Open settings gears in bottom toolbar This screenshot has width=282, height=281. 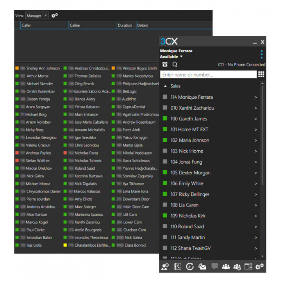coord(260,267)
